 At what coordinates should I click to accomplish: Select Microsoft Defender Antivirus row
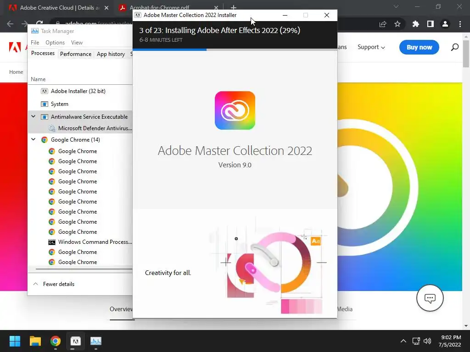pyautogui.click(x=80, y=128)
